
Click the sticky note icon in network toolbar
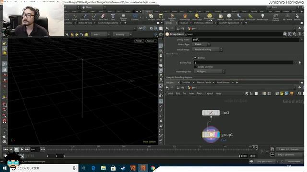tap(282, 94)
